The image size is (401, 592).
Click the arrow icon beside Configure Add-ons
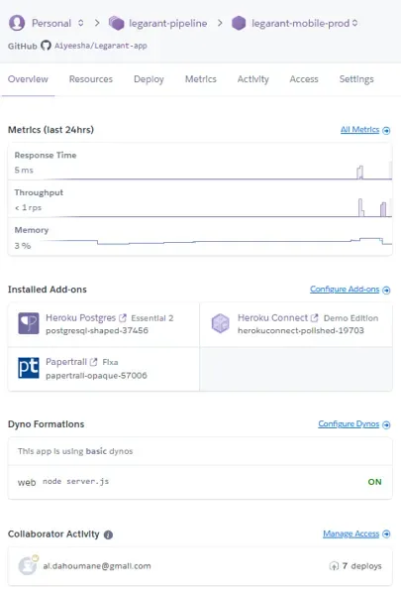click(x=386, y=290)
